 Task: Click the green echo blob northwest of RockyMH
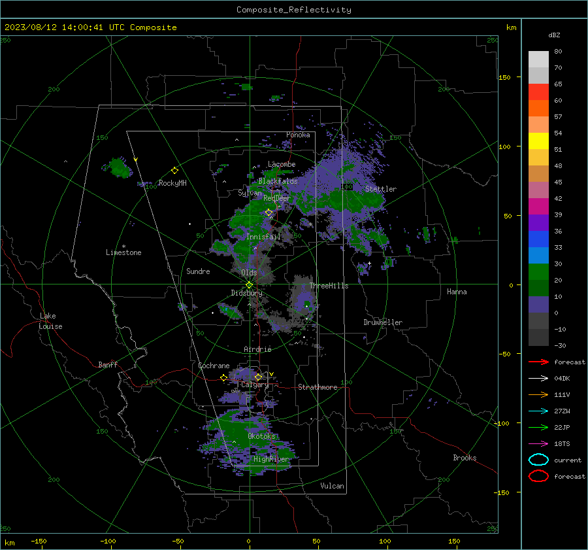[x=120, y=168]
